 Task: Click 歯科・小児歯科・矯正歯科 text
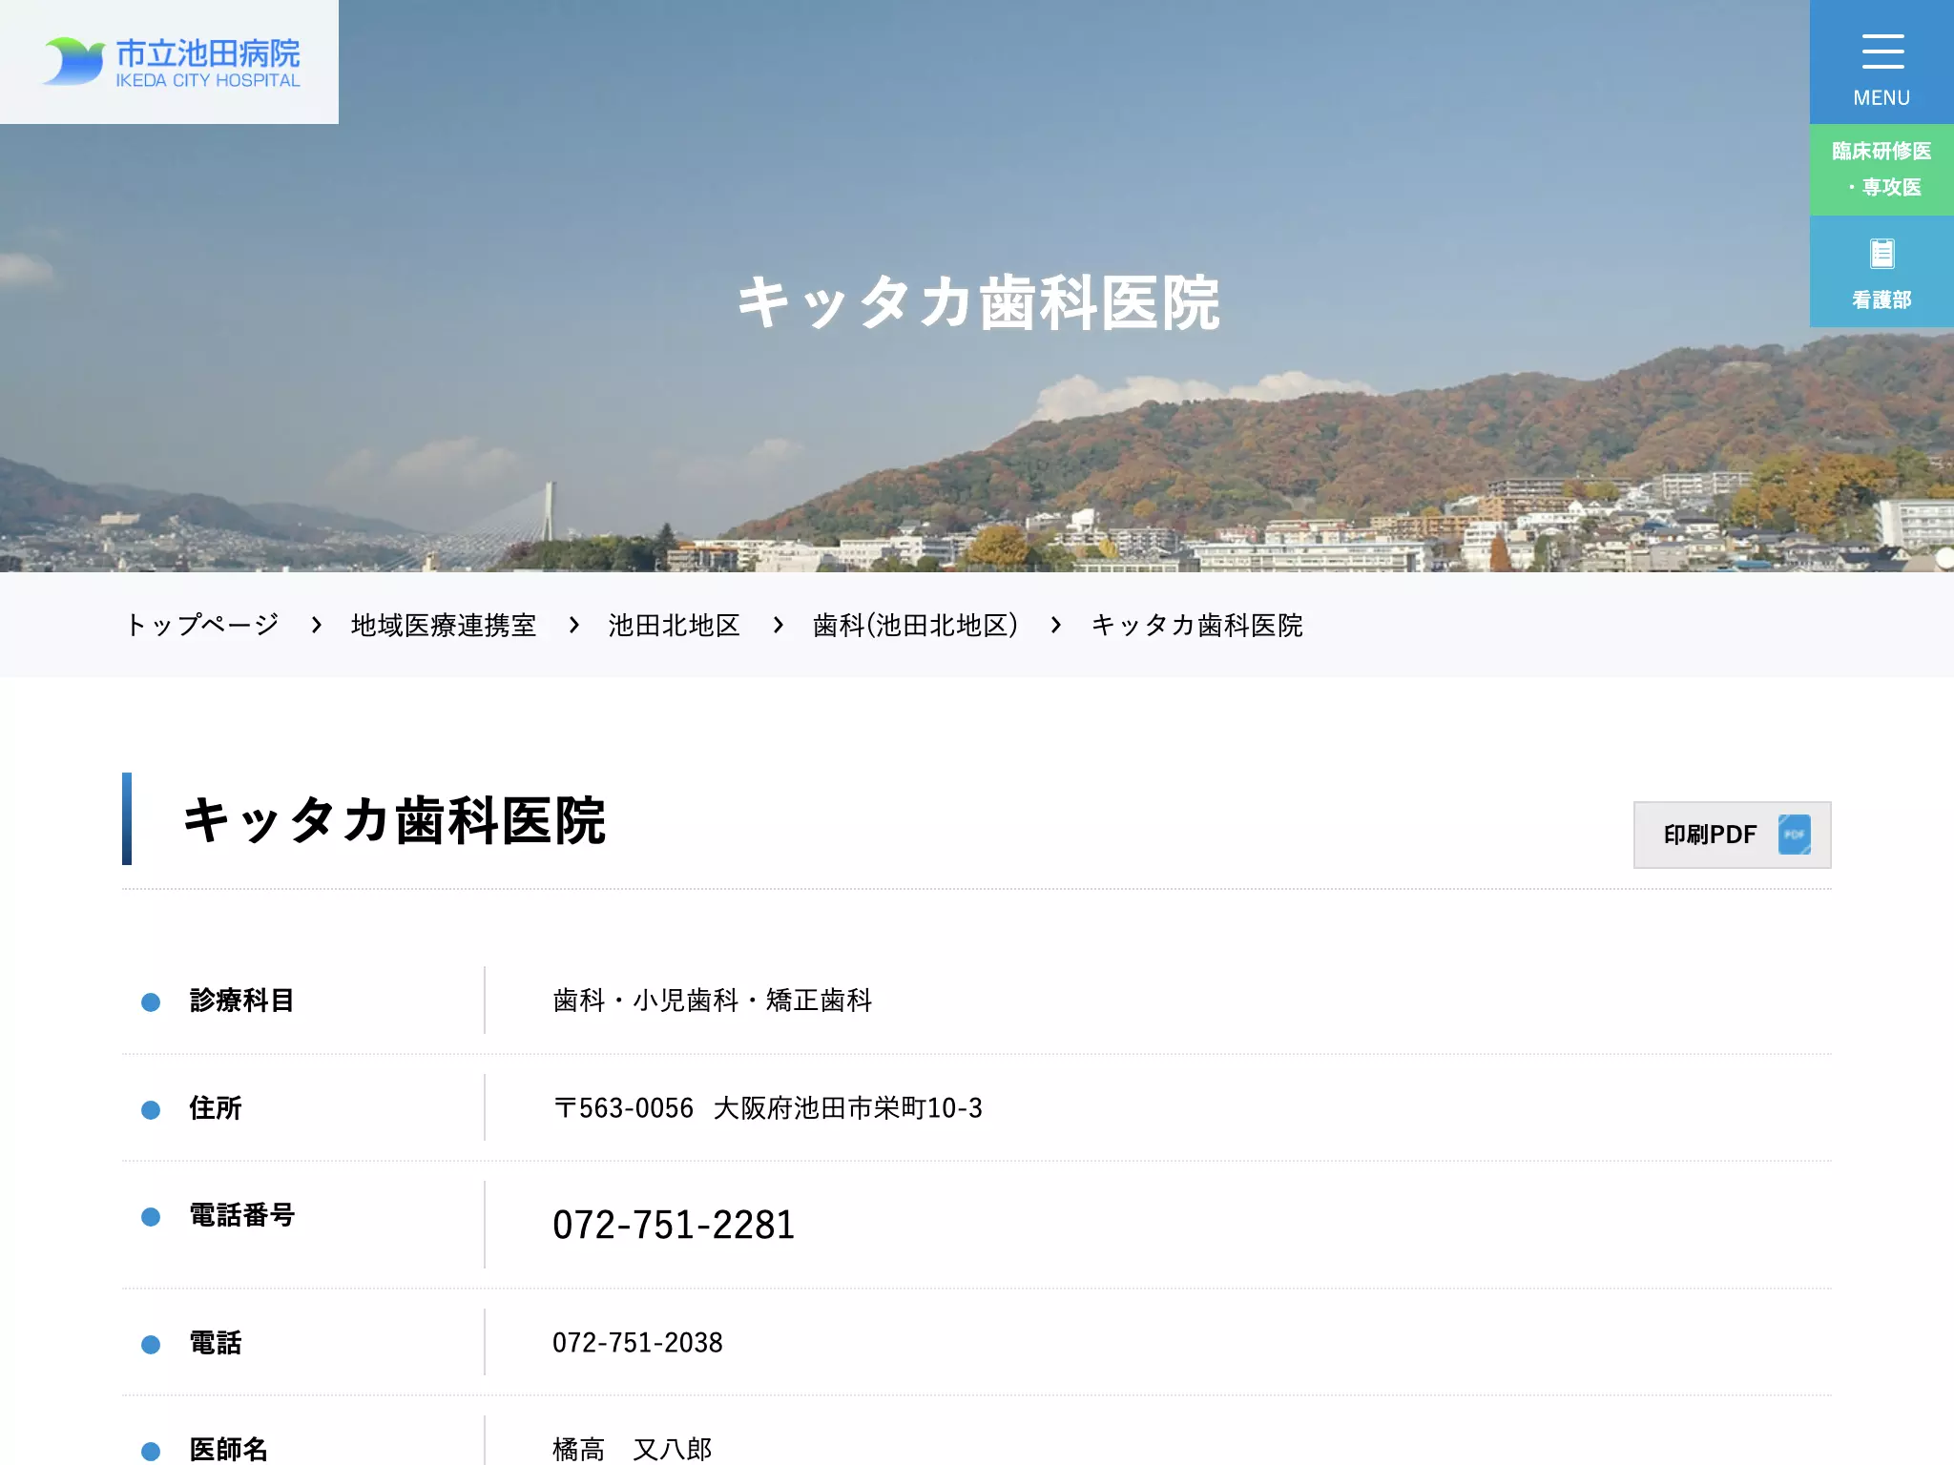tap(713, 1001)
